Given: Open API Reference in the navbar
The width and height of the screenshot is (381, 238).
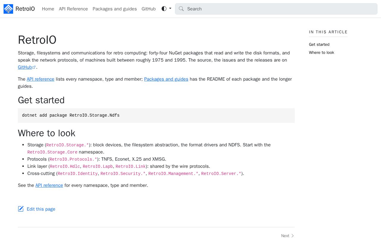Looking at the screenshot, I should (x=73, y=9).
